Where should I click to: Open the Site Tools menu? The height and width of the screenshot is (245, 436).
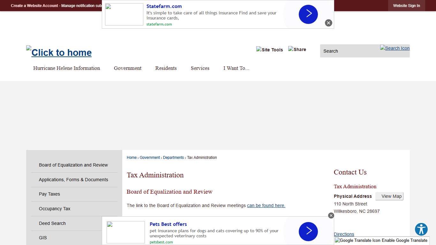pyautogui.click(x=270, y=49)
